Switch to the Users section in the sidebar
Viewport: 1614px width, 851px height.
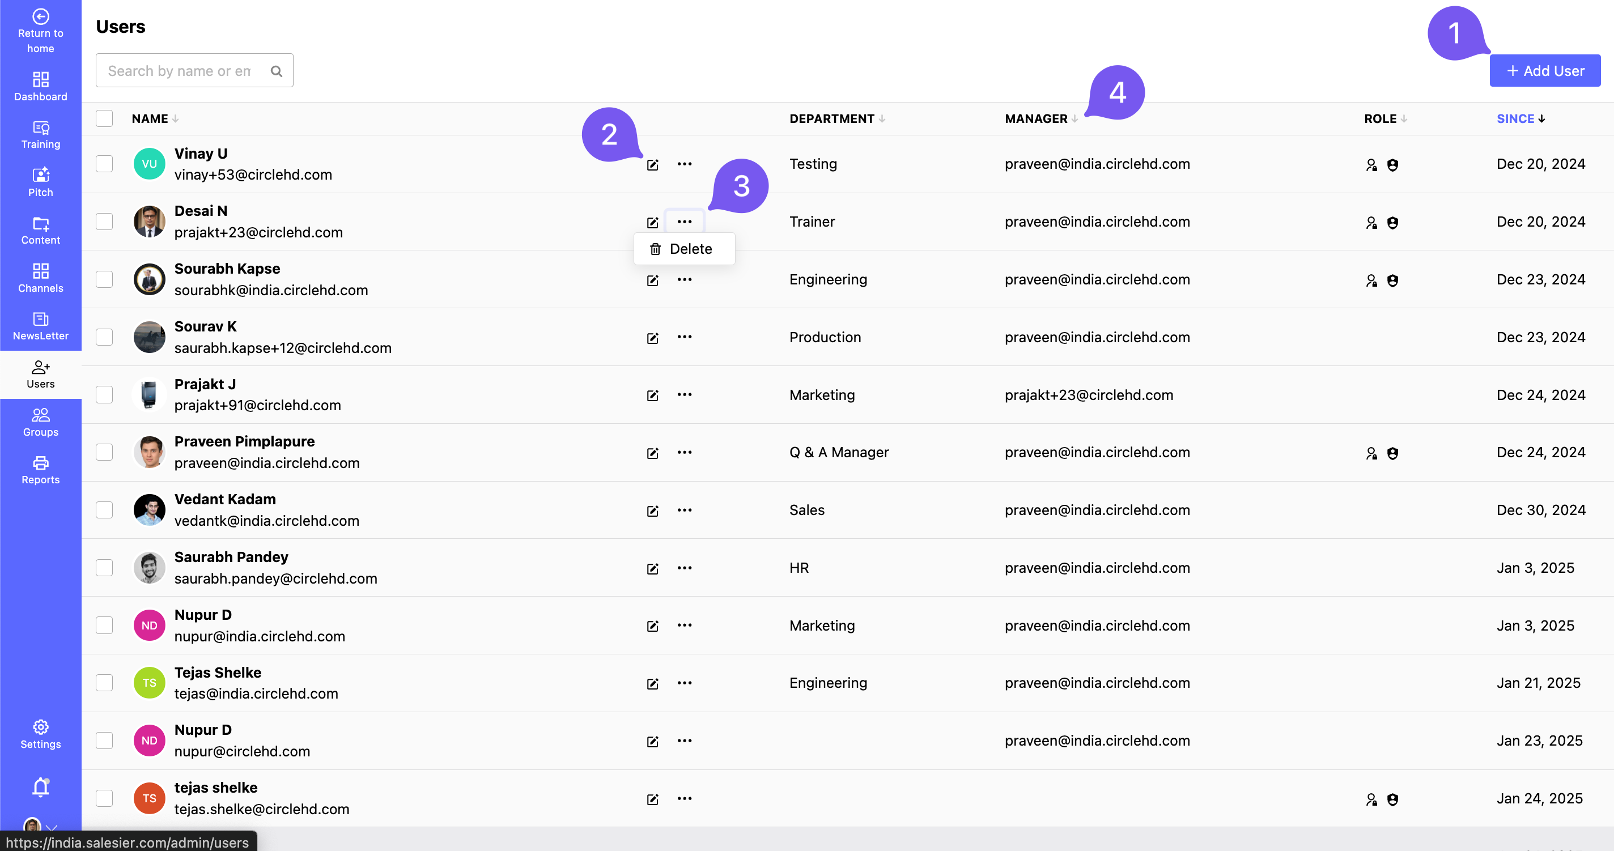click(40, 375)
